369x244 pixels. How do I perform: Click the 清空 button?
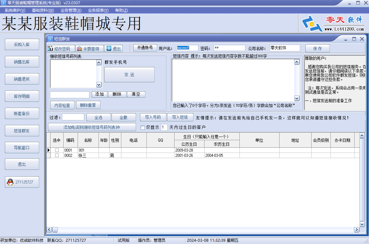[x=136, y=94]
